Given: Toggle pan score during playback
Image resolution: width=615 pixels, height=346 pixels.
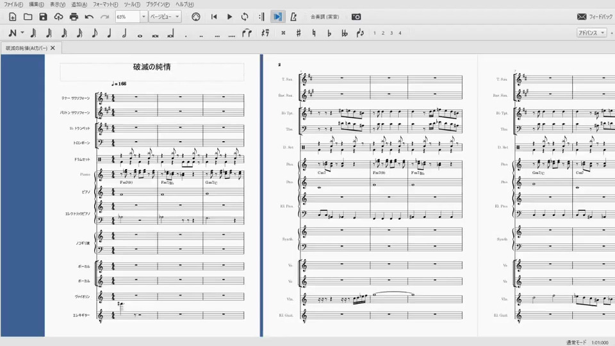Looking at the screenshot, I should [x=277, y=17].
